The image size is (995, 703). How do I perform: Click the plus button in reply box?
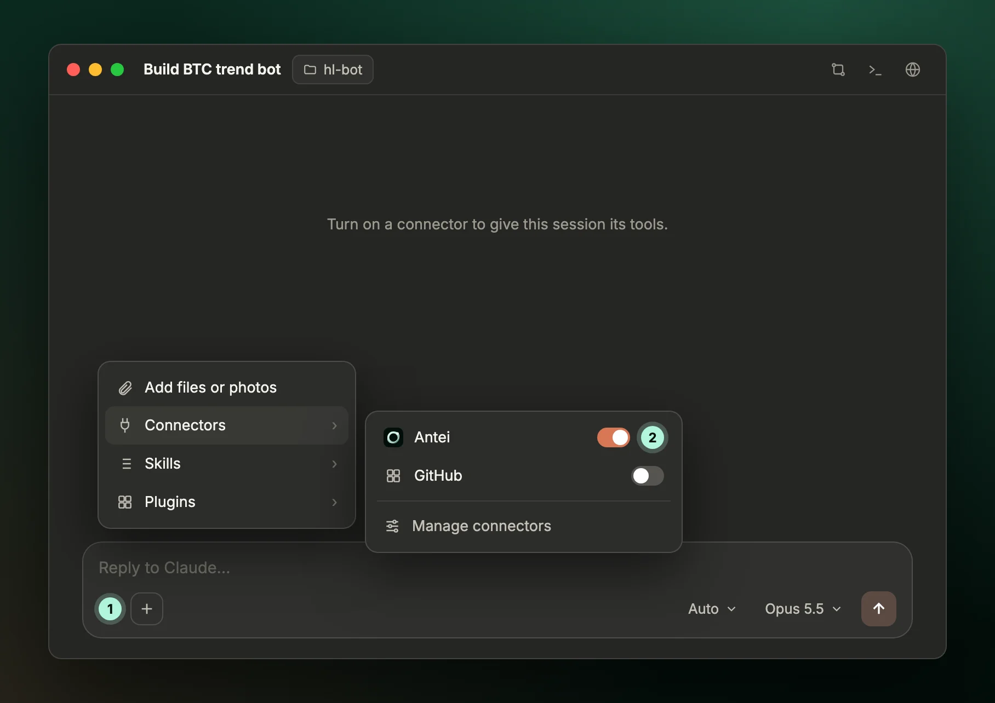pos(147,609)
